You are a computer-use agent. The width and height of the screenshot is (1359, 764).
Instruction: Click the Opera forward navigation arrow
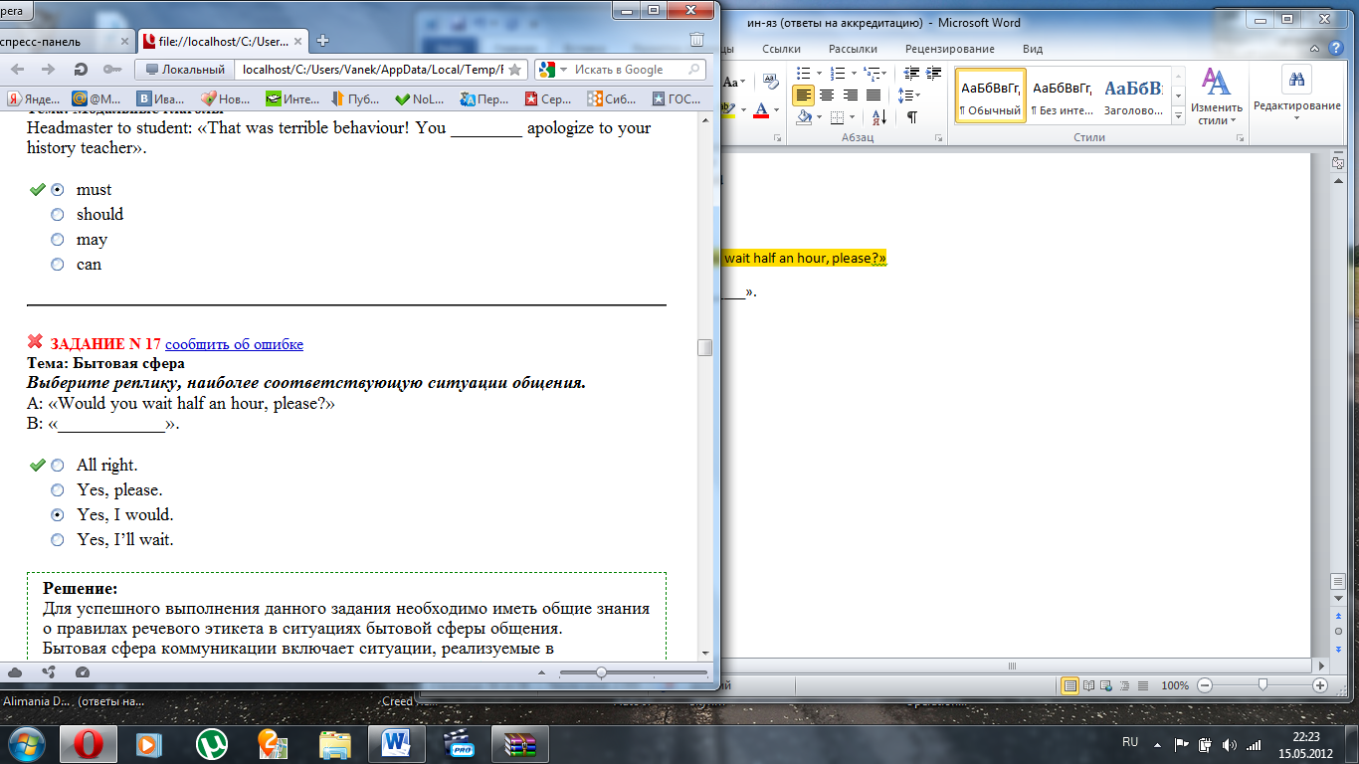[47, 70]
